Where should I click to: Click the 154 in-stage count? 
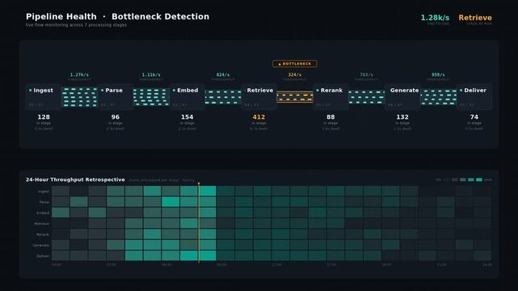187,117
